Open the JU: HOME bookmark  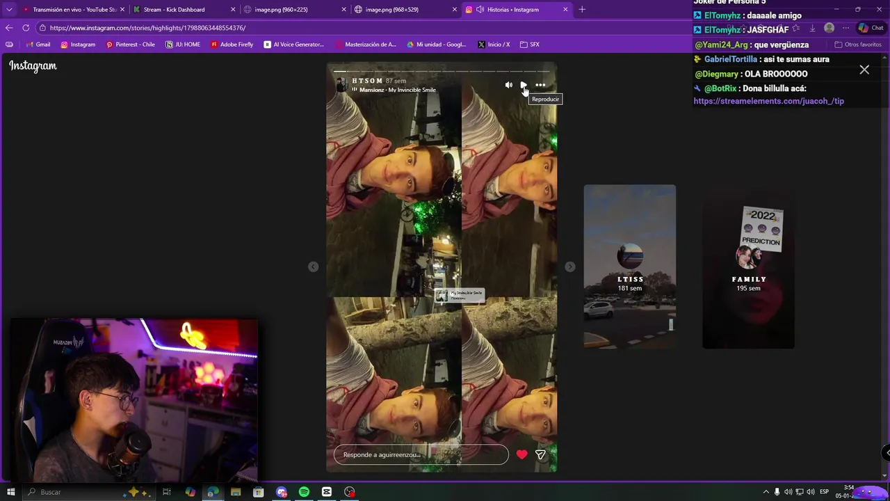tap(183, 45)
